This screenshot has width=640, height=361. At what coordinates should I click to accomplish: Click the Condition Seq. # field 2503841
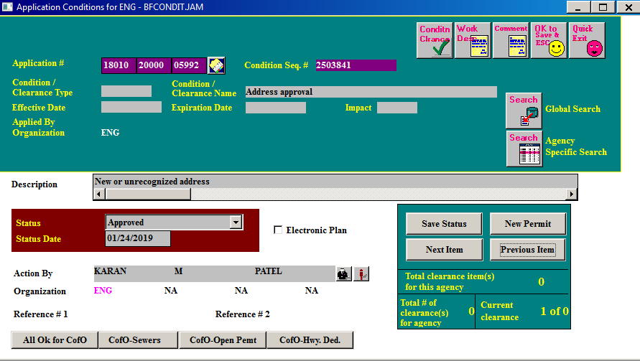tap(356, 65)
